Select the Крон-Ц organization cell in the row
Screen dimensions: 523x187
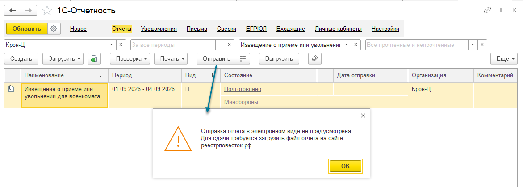441,95
